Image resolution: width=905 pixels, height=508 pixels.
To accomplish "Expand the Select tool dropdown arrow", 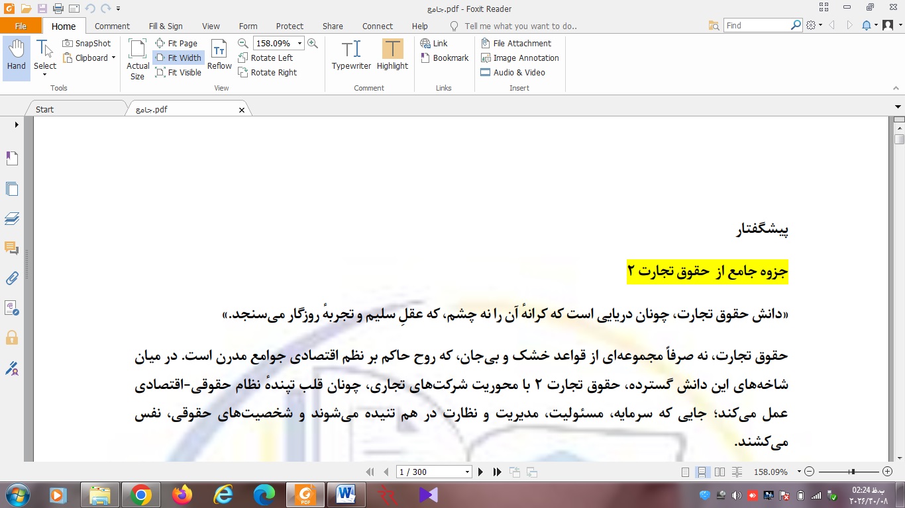I will pyautogui.click(x=45, y=74).
